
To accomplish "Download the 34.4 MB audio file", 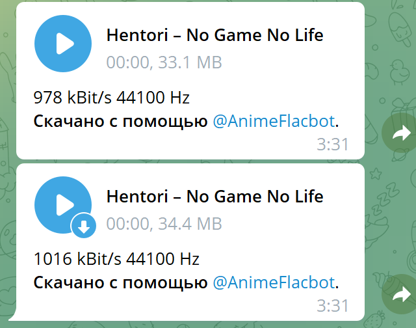I will 84,226.
